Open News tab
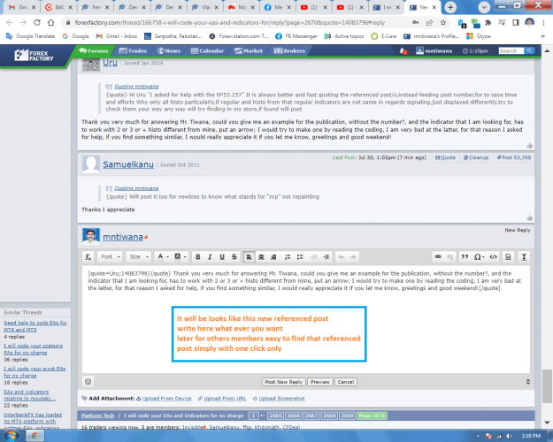This screenshot has height=442, width=553. (x=169, y=50)
